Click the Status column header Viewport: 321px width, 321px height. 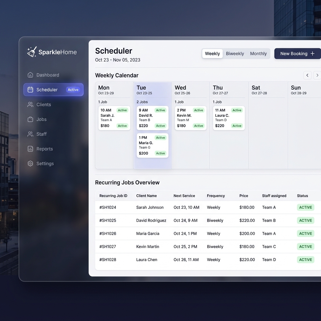coord(303,196)
